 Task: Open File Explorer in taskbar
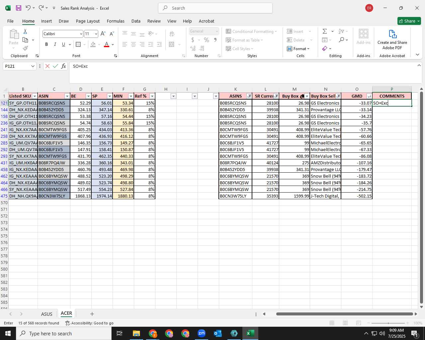coord(136,333)
